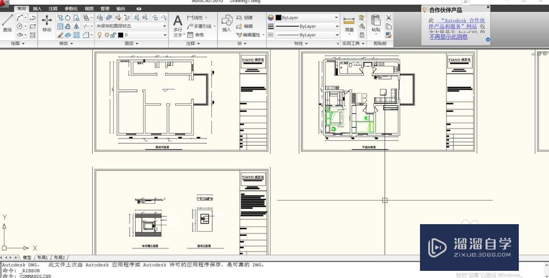Open the Layer Properties manager

100,18
